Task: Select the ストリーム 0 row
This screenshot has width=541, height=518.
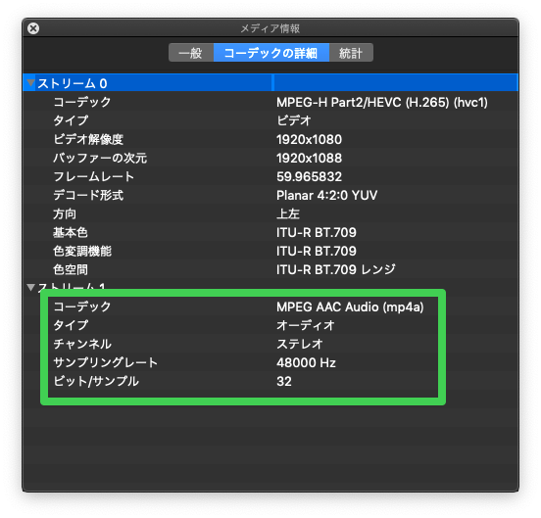Action: click(x=270, y=82)
